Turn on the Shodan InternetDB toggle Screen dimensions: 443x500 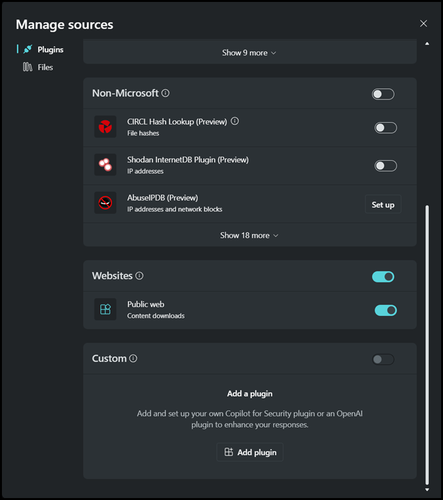(x=386, y=166)
